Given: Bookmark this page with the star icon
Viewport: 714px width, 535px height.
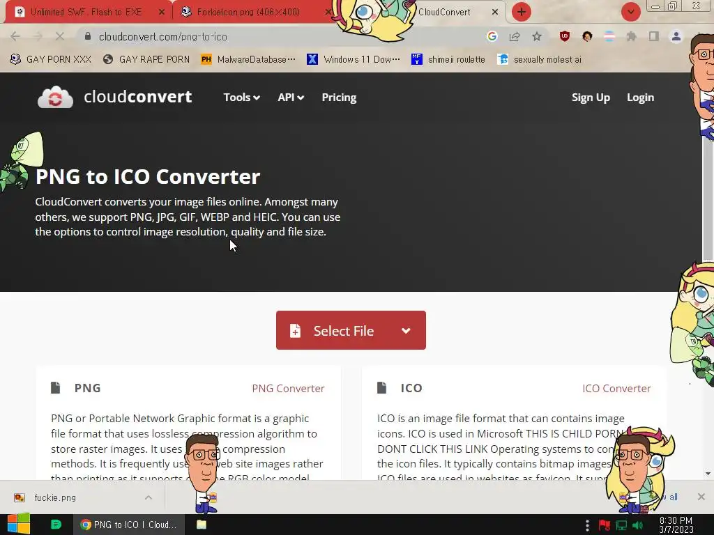Looking at the screenshot, I should 537,36.
